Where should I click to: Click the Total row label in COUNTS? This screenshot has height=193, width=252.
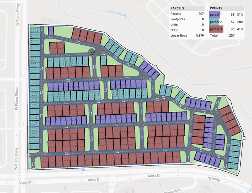tap(215, 36)
